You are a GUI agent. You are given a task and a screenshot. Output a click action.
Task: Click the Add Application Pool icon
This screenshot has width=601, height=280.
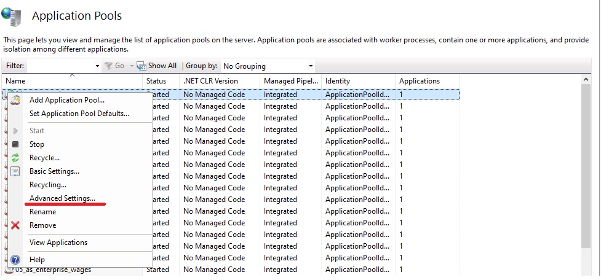15,100
